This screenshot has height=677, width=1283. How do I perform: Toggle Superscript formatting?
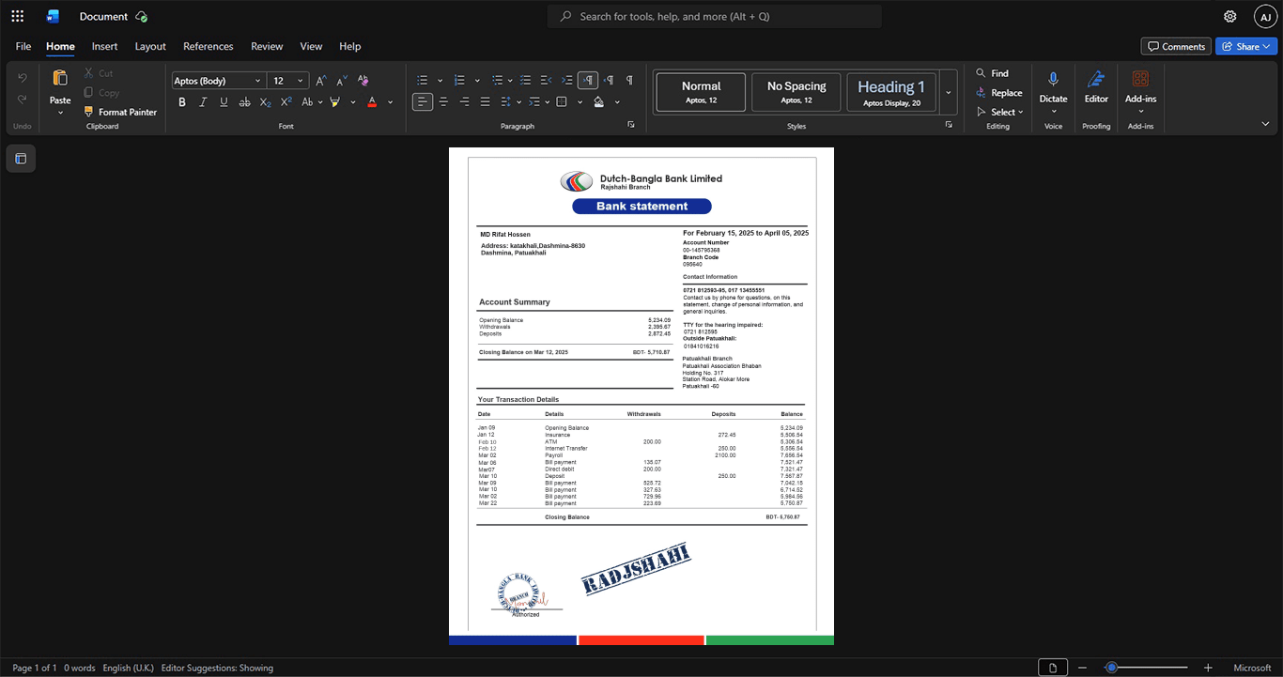click(x=286, y=101)
